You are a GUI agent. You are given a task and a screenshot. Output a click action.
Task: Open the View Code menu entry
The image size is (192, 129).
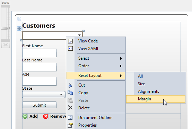pyautogui.click(x=96, y=41)
